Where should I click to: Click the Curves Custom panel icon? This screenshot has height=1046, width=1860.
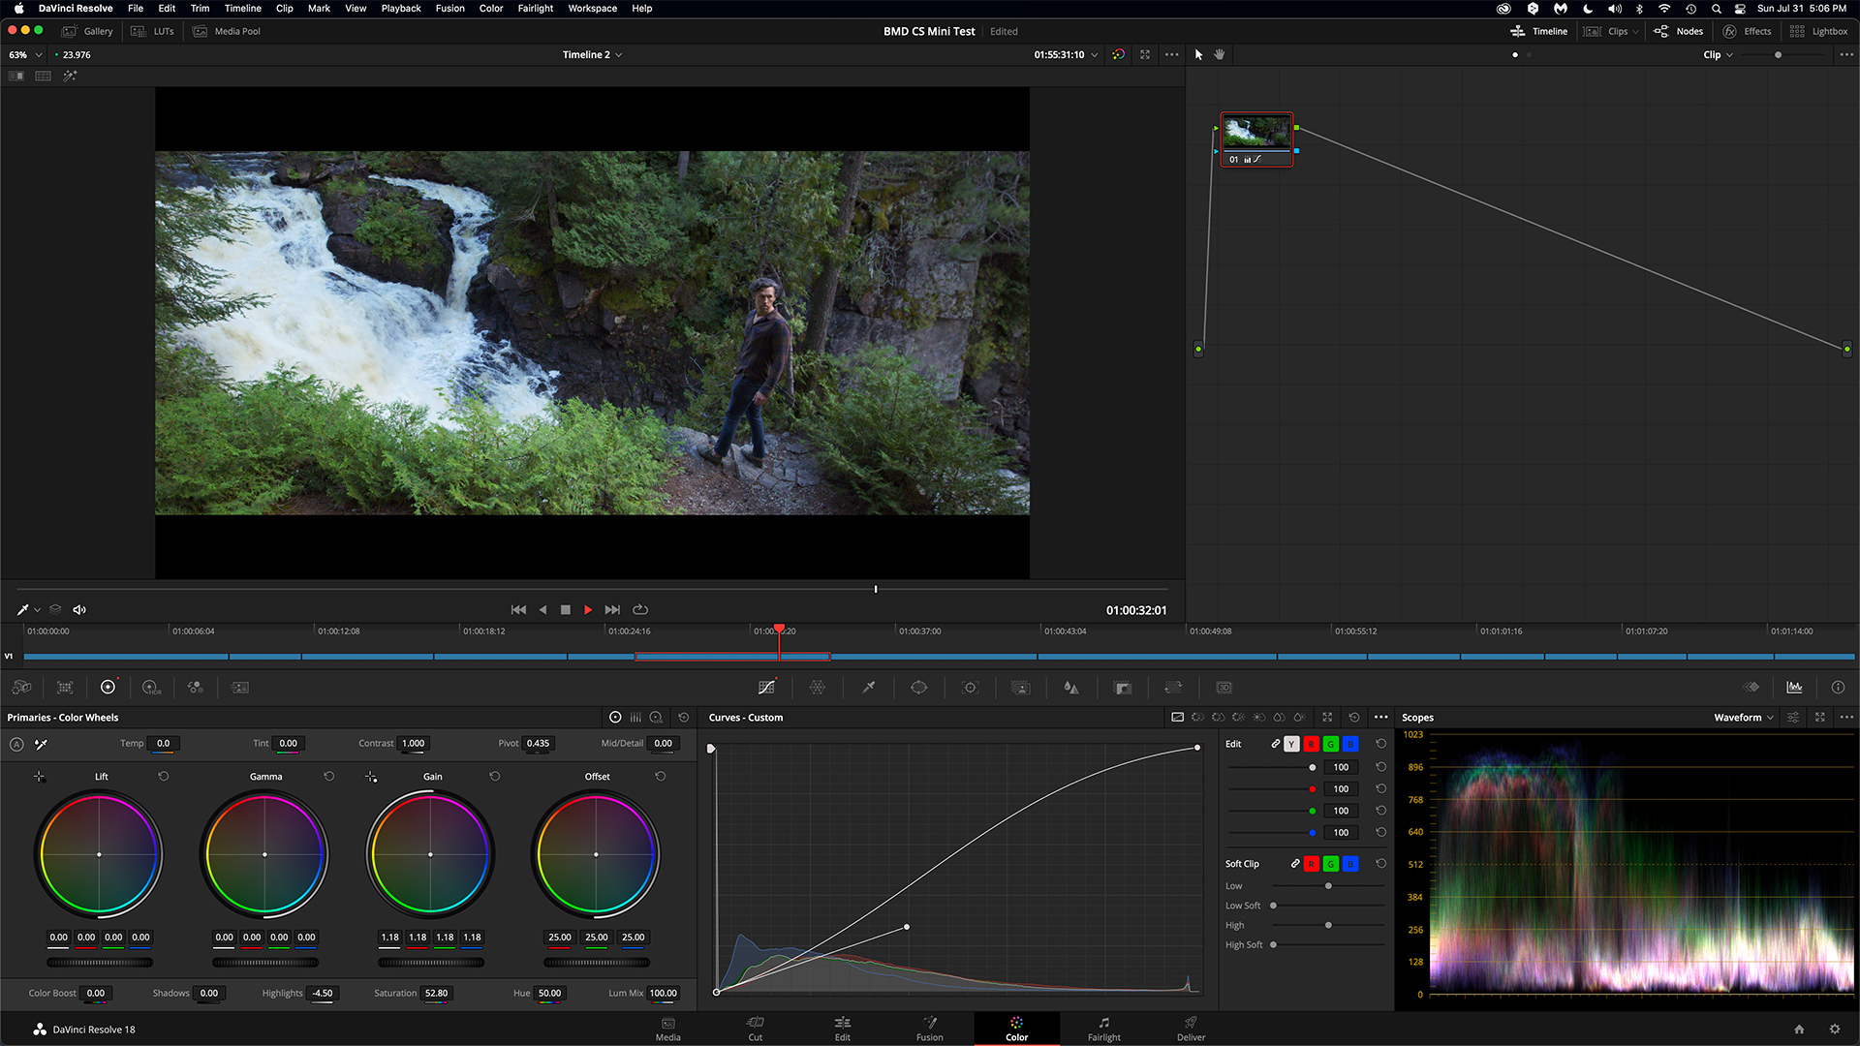[766, 687]
